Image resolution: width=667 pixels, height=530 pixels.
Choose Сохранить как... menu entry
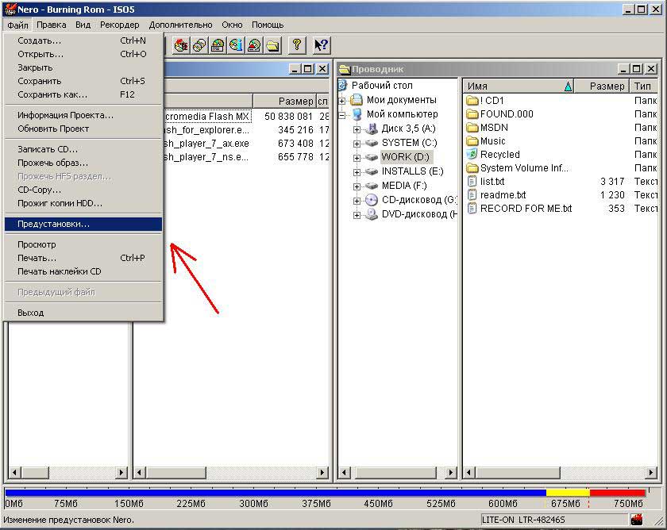point(83,94)
